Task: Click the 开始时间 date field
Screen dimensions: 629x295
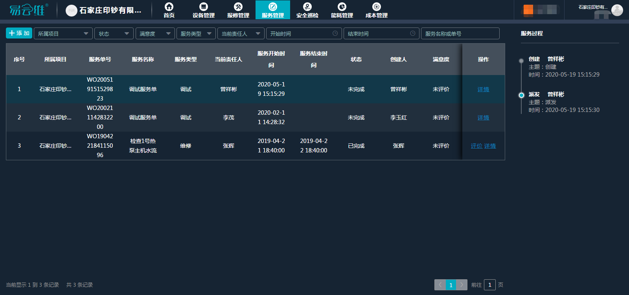Action: click(303, 34)
